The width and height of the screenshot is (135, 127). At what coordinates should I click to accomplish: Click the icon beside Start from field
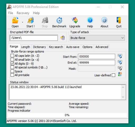pyautogui.click(x=120, y=56)
